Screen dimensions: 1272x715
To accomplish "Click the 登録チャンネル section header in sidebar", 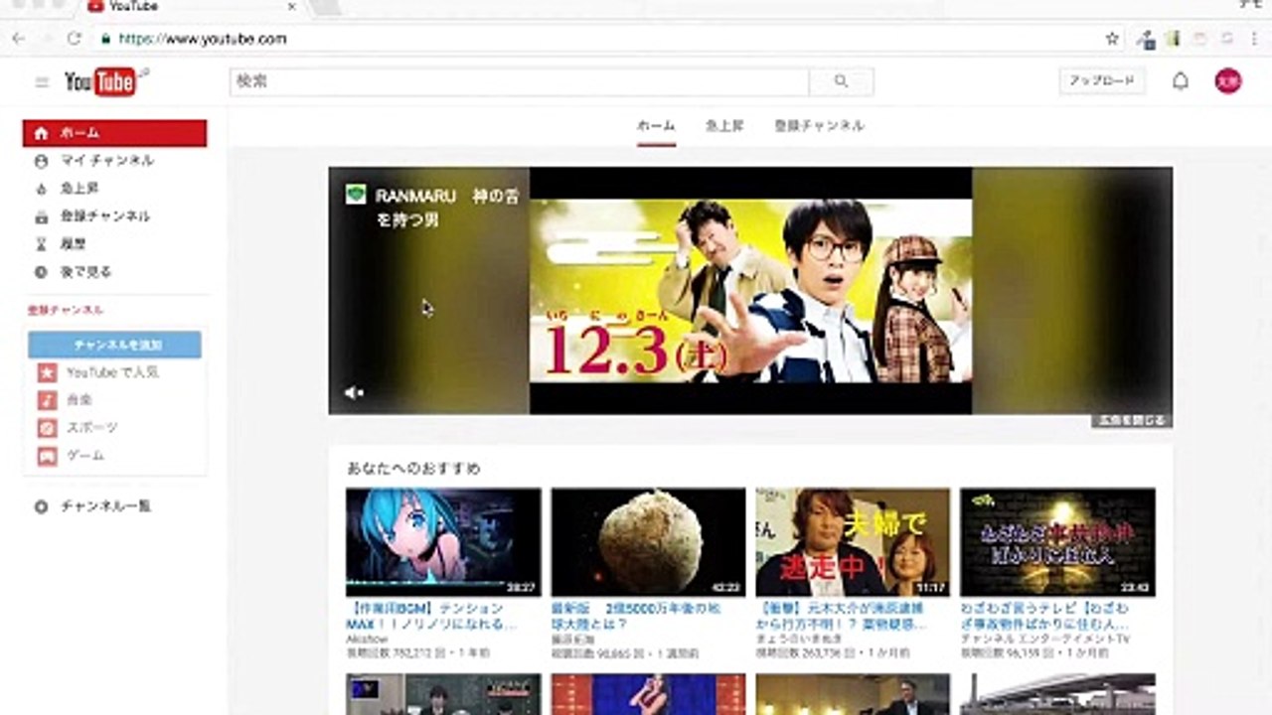I will [66, 310].
